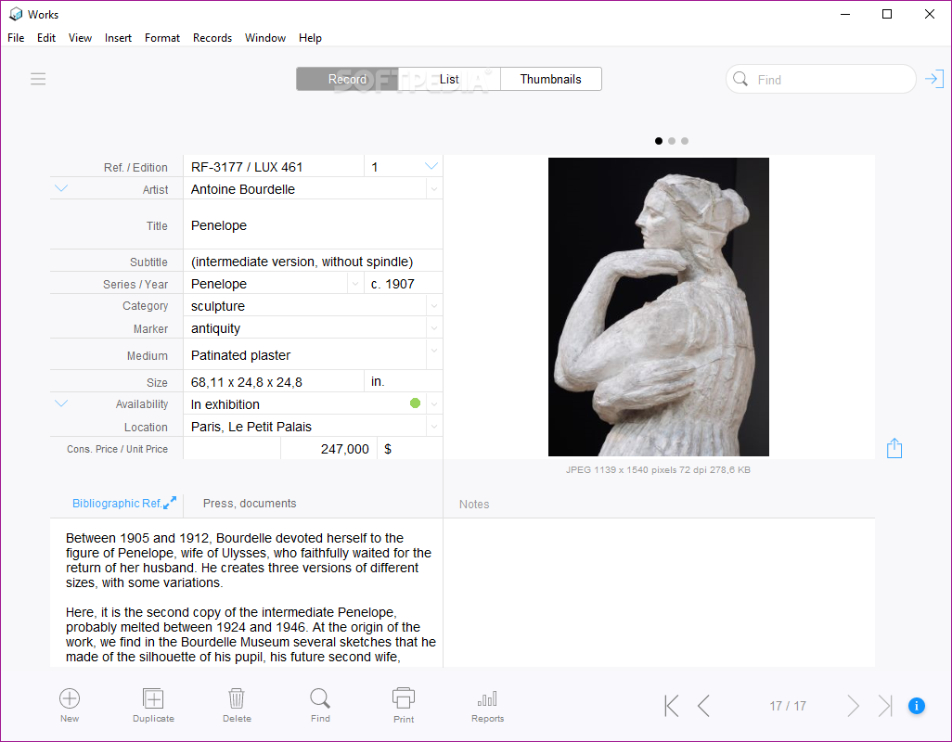Expand Bibliographic Ref. with the arrows icon
This screenshot has height=742, width=952.
[170, 503]
